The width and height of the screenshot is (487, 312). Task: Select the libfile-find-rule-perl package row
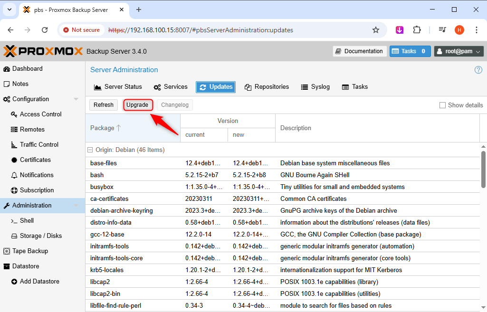283,306
